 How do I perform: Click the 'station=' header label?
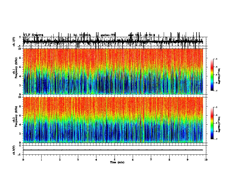point(106,35)
